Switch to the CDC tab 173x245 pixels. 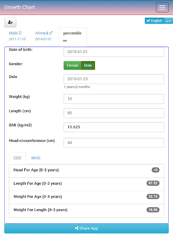click(17, 158)
